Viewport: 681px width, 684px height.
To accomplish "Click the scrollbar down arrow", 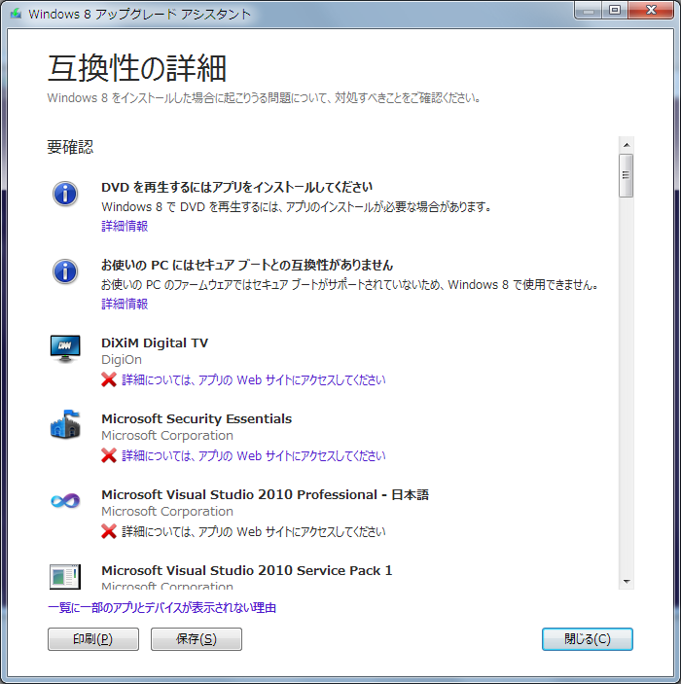I will (x=627, y=581).
